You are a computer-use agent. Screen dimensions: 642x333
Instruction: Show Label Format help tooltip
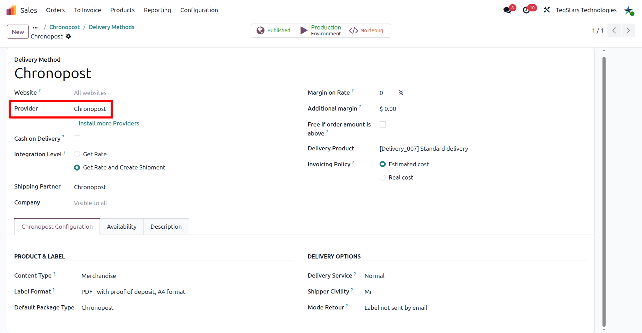click(x=54, y=289)
